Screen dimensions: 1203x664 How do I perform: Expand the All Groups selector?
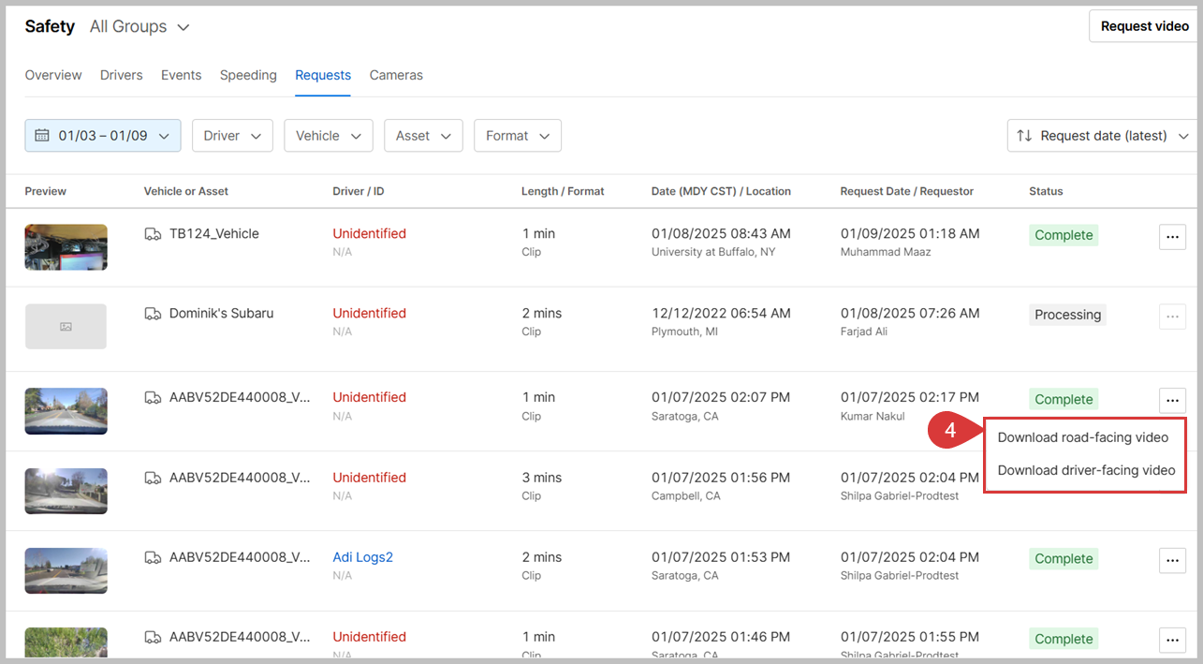pyautogui.click(x=139, y=27)
